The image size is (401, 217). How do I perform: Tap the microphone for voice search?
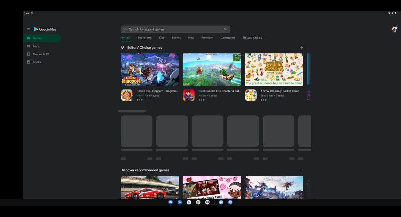225,29
